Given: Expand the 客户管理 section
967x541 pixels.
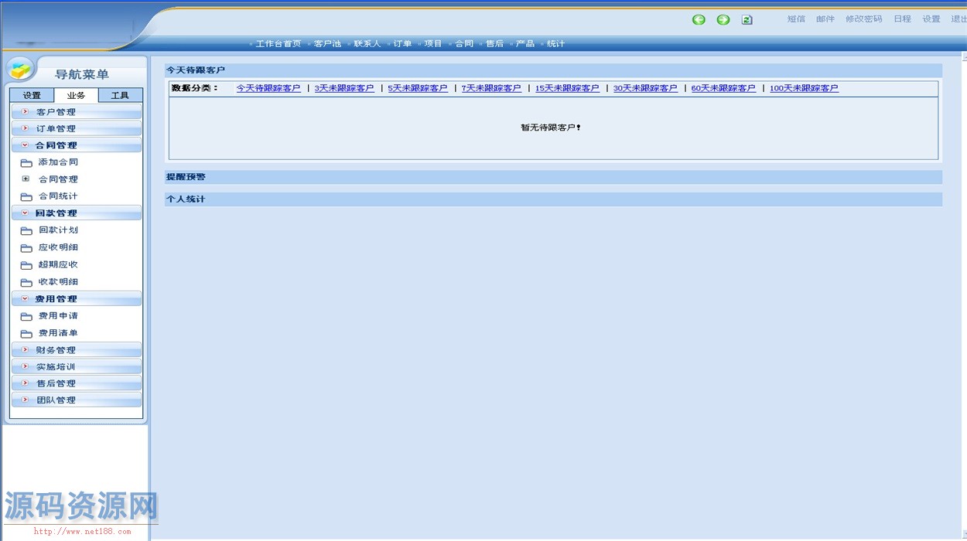Looking at the screenshot, I should [x=76, y=112].
